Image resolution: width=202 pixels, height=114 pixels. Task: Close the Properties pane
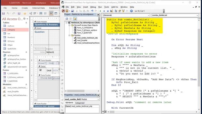[x=98, y=95]
